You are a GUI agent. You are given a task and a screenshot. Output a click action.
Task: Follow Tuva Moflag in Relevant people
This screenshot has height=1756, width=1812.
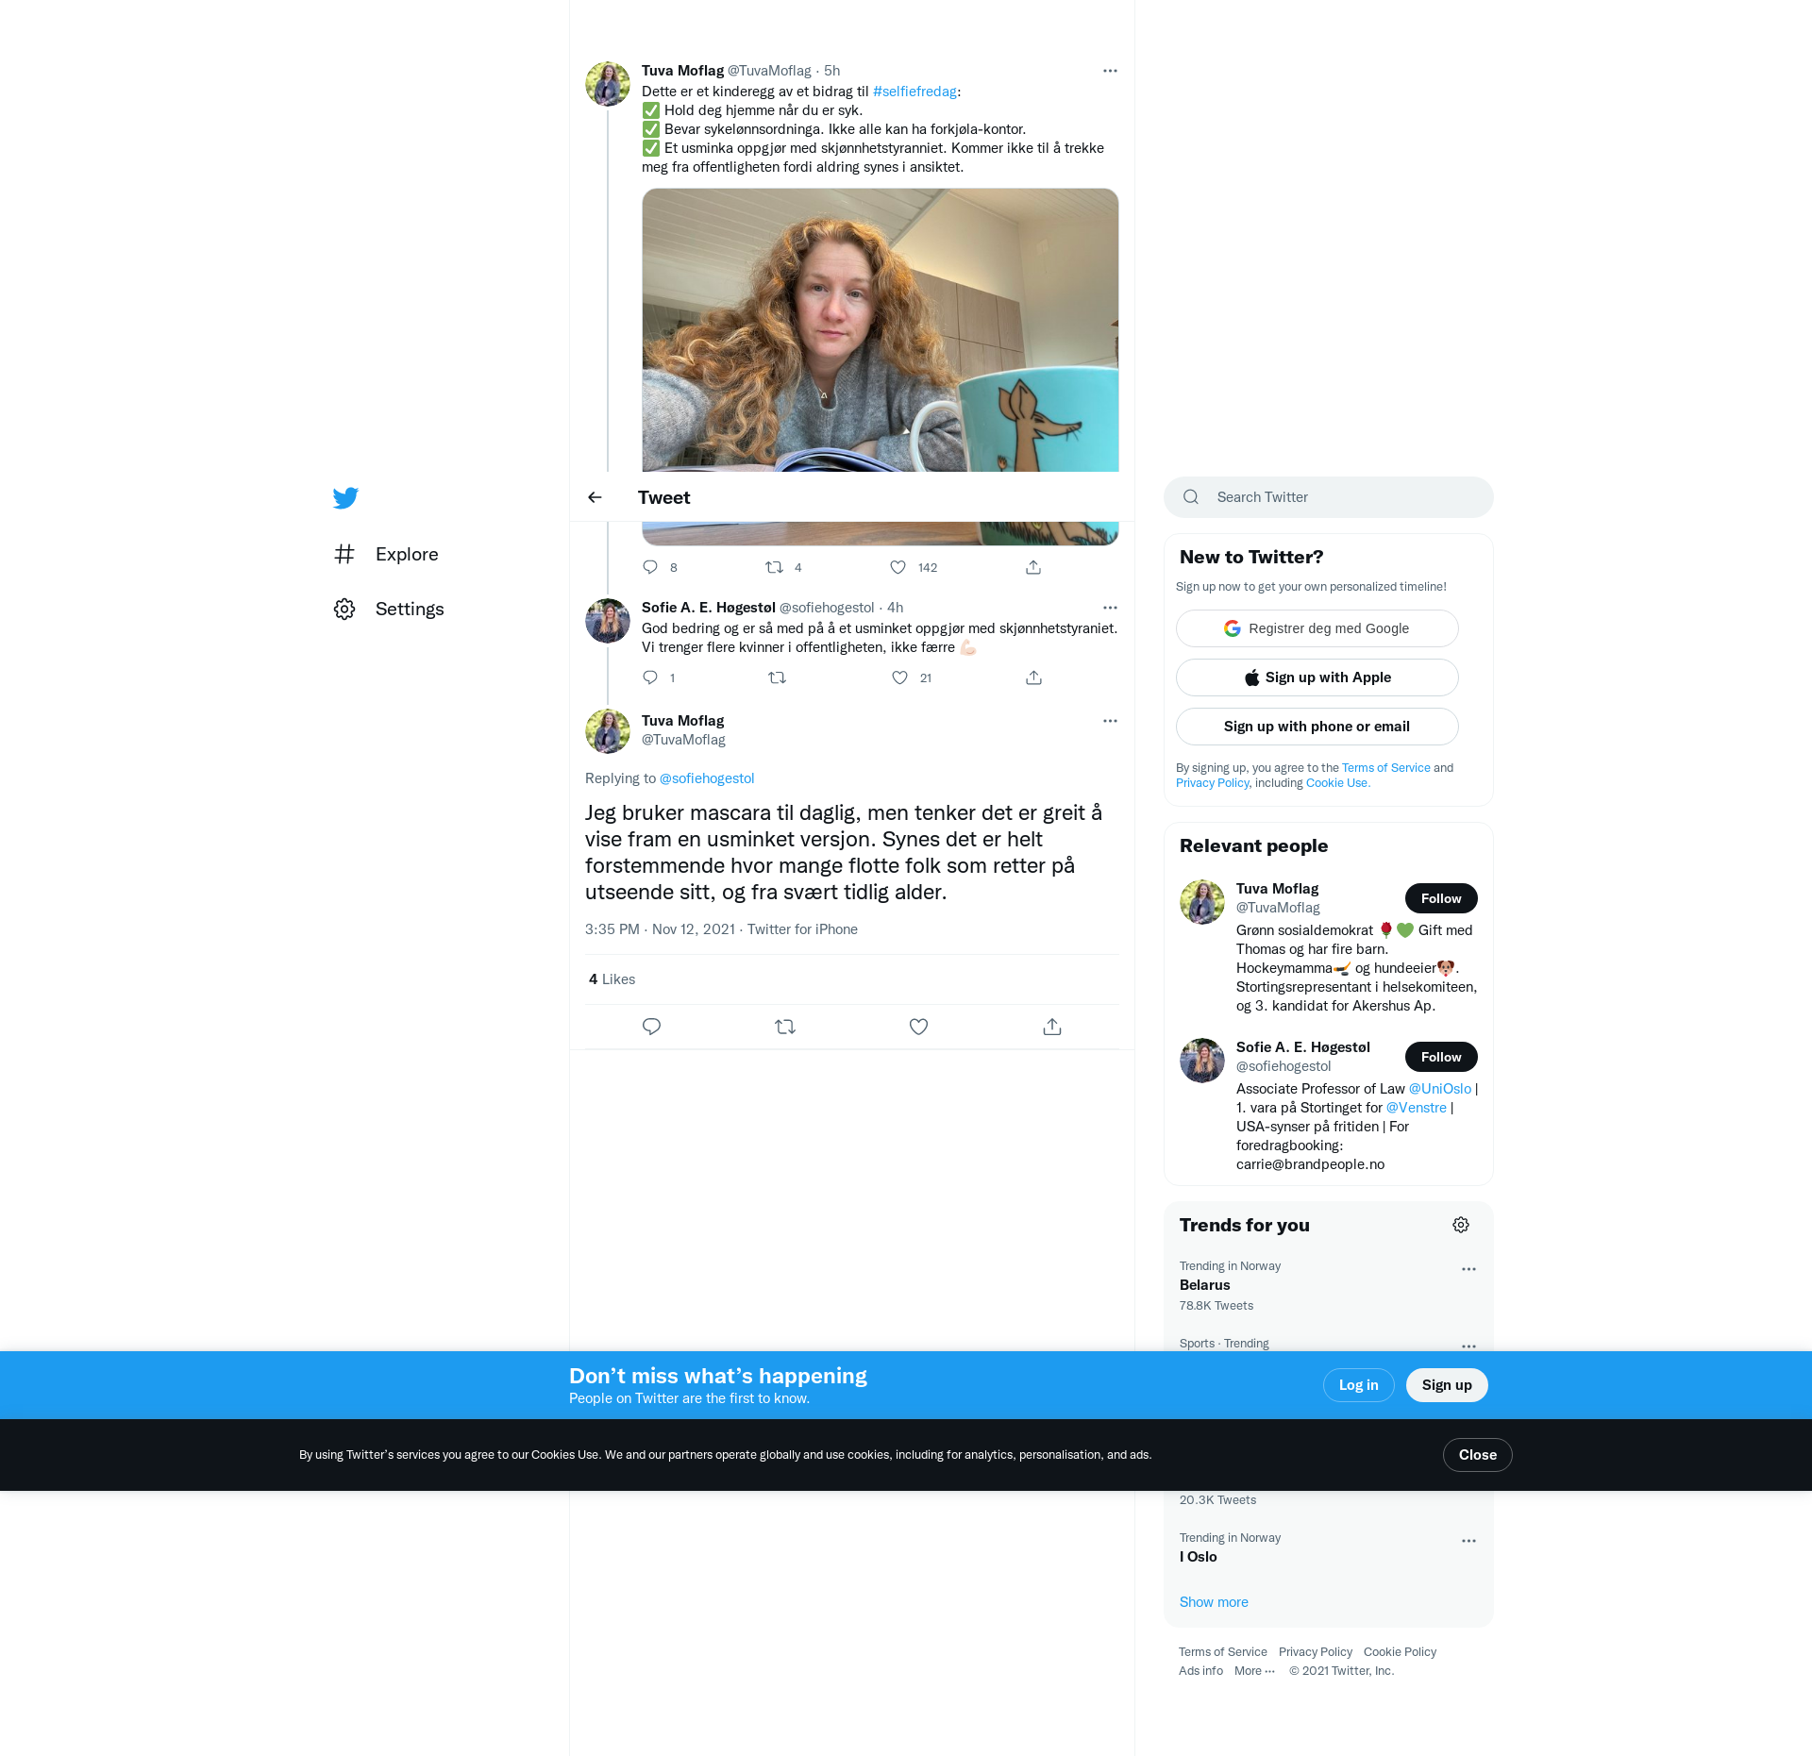pos(1440,898)
